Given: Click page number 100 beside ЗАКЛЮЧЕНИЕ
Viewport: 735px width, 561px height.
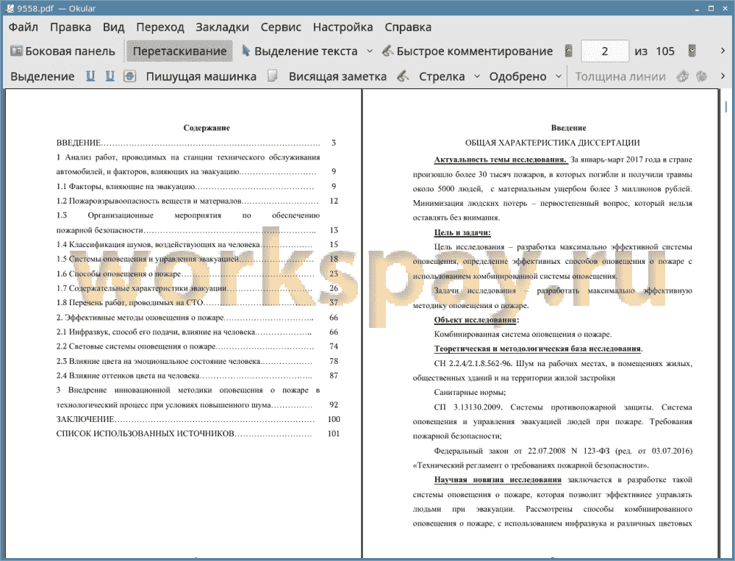Looking at the screenshot, I should (334, 419).
